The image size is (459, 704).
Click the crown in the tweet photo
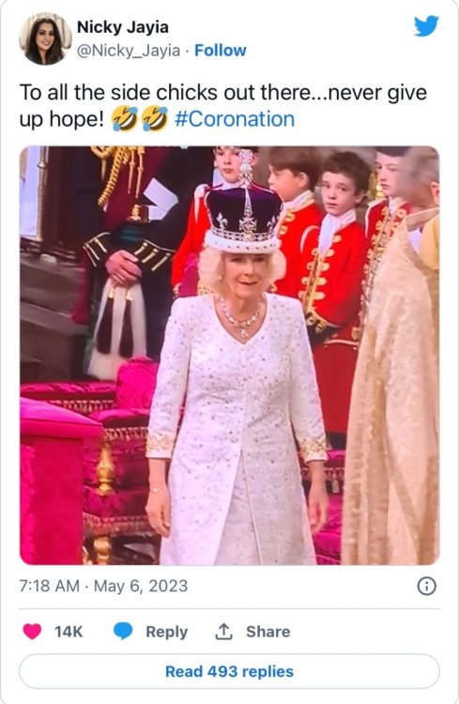pos(243,210)
